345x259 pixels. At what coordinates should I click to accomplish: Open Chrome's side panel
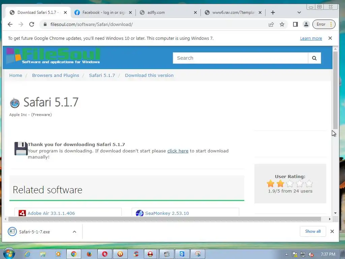tap(295, 24)
